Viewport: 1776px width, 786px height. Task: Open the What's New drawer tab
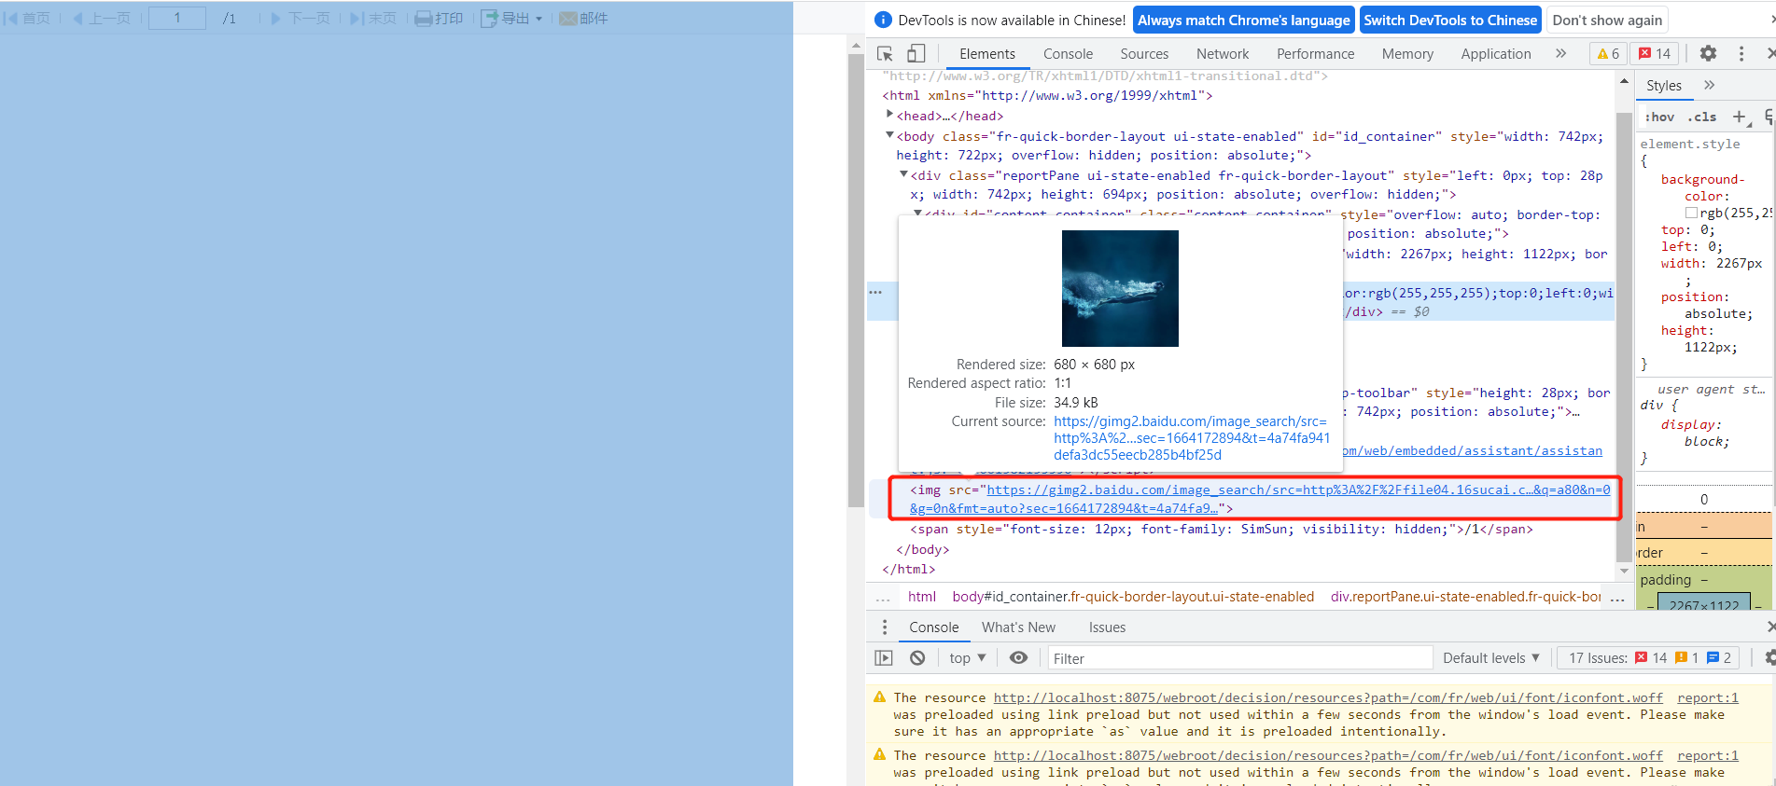(x=1018, y=627)
